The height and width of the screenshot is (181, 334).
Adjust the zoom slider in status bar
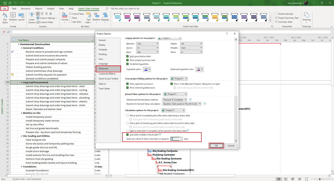[x=320, y=179]
